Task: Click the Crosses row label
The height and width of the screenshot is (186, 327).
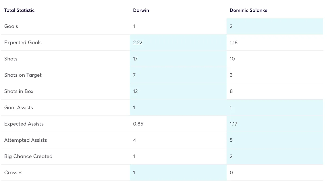Action: pyautogui.click(x=13, y=173)
